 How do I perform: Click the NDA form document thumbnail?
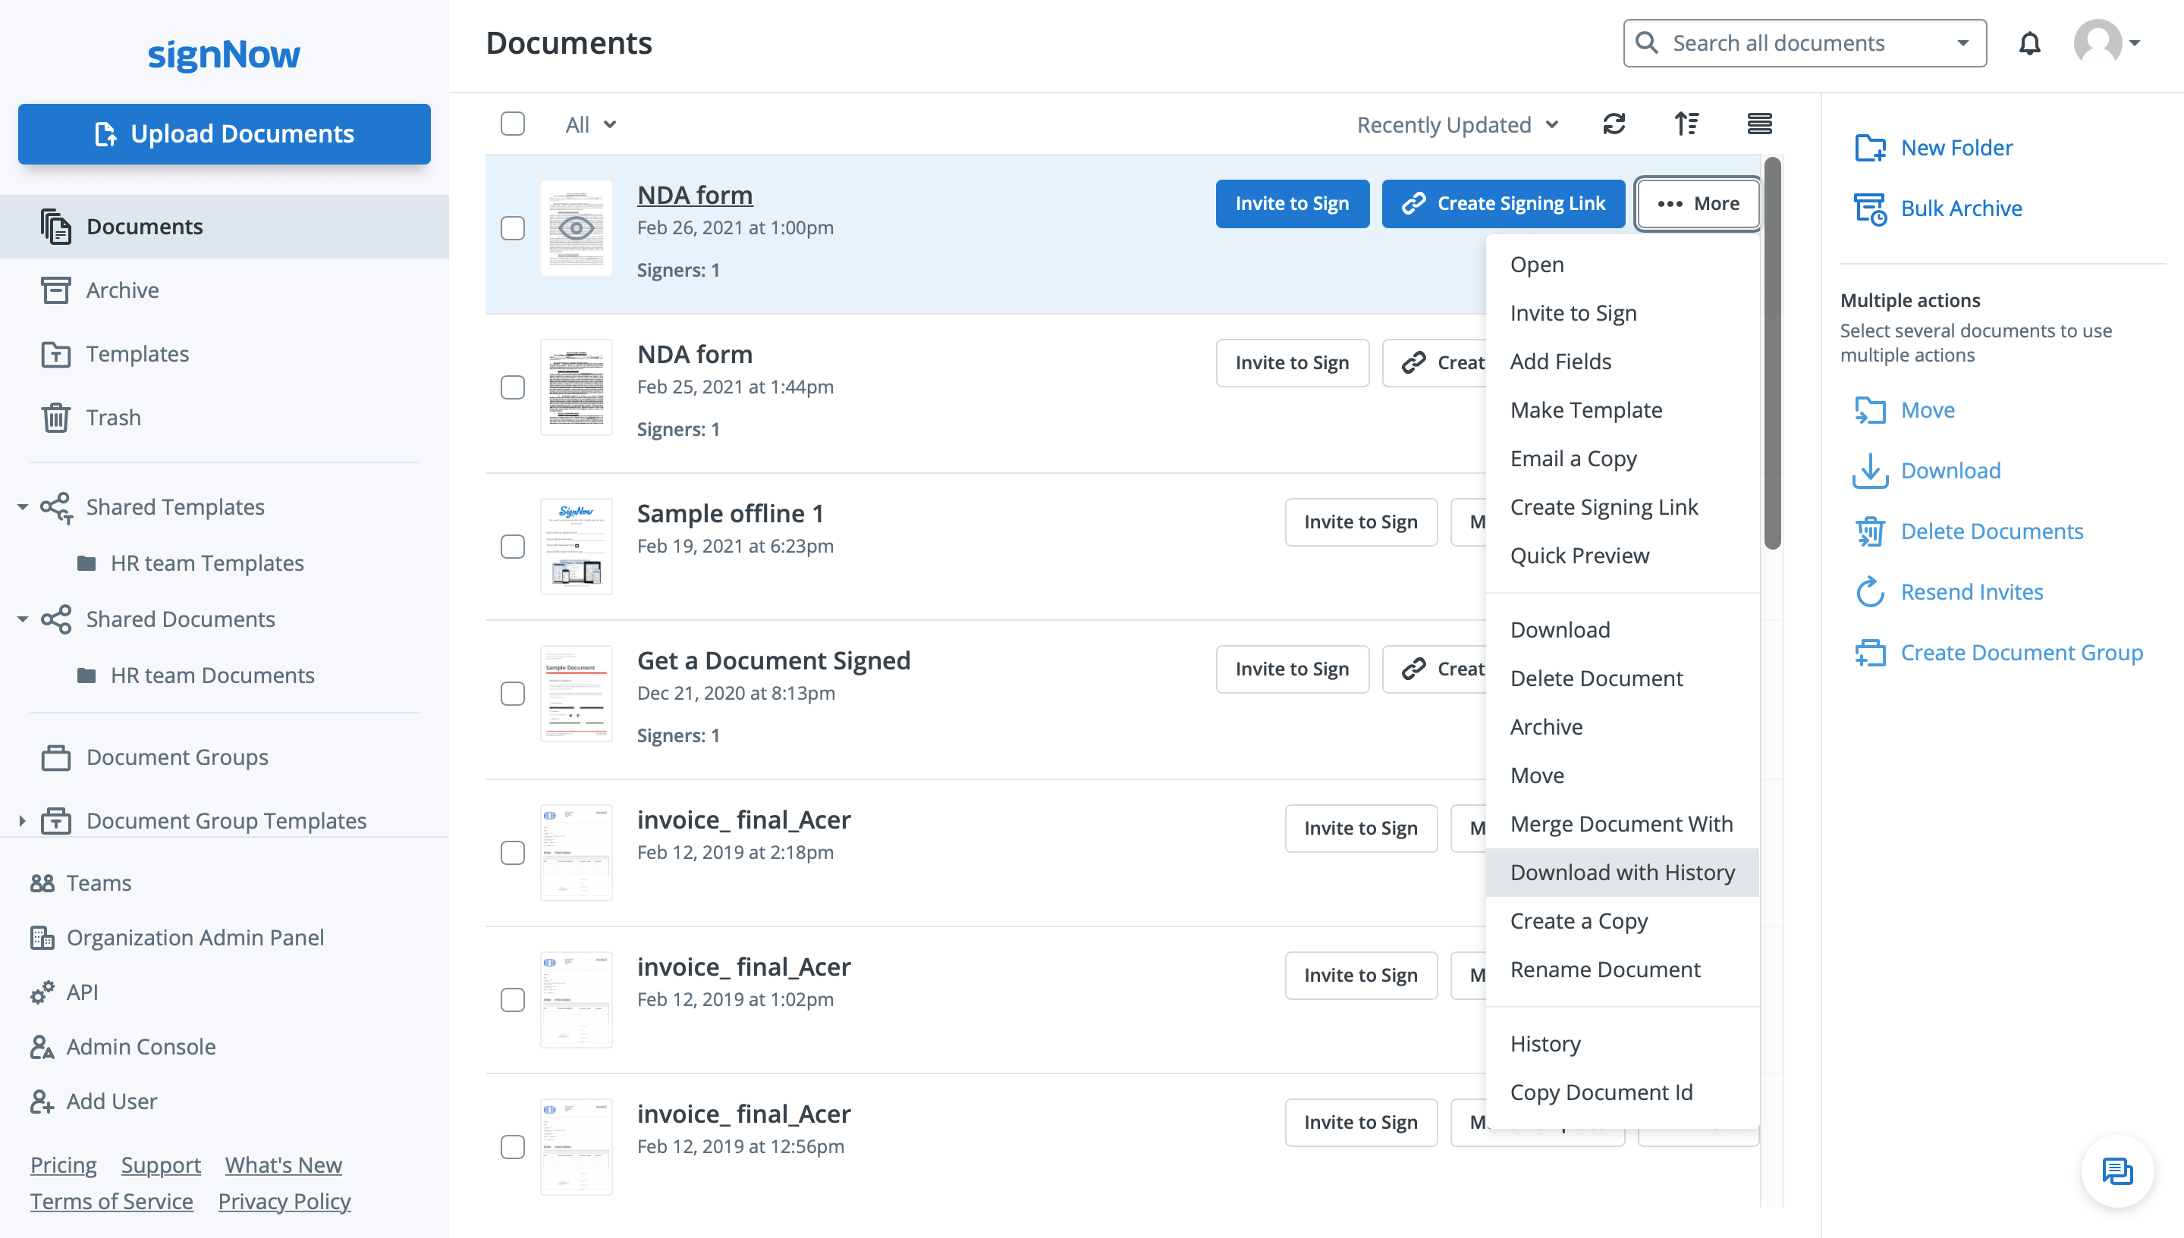(x=576, y=229)
